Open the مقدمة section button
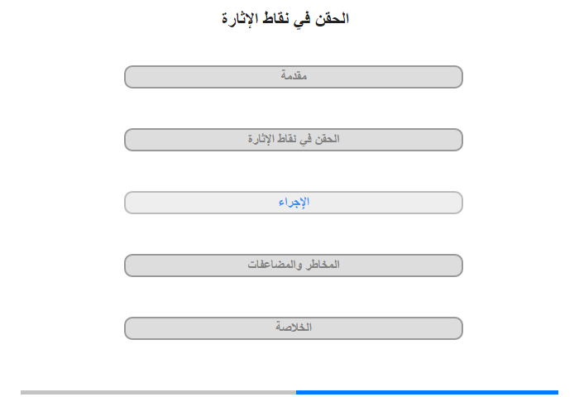Image resolution: width=579 pixels, height=397 pixels. tap(294, 77)
